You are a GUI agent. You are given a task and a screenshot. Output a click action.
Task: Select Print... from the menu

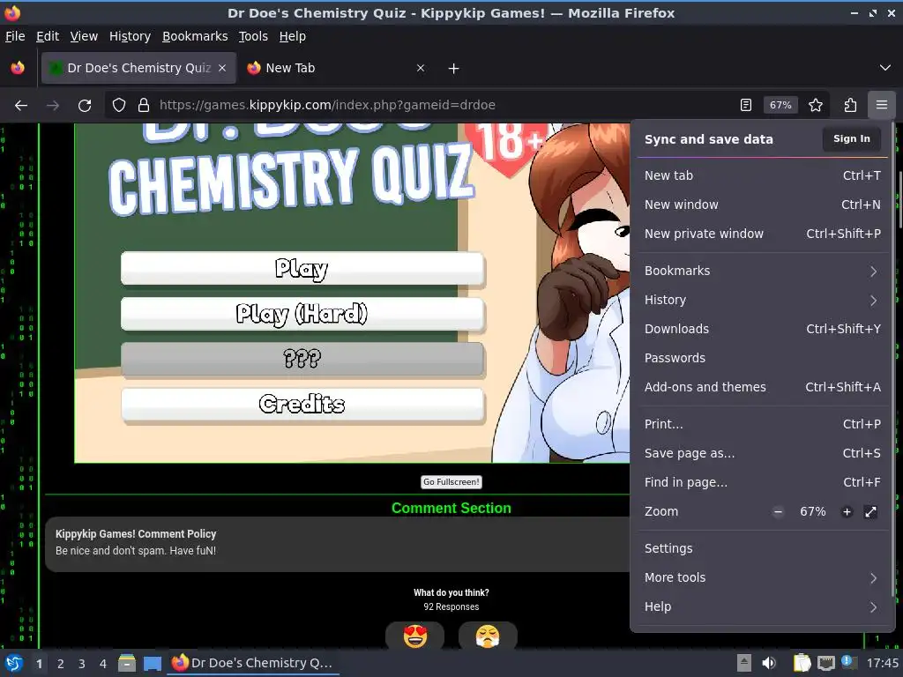[x=761, y=424]
